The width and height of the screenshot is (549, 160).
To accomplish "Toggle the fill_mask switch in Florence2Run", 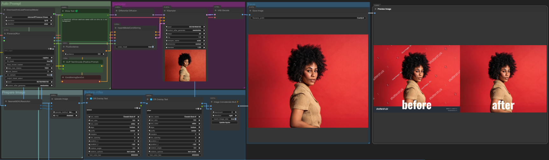I will tap(51, 61).
